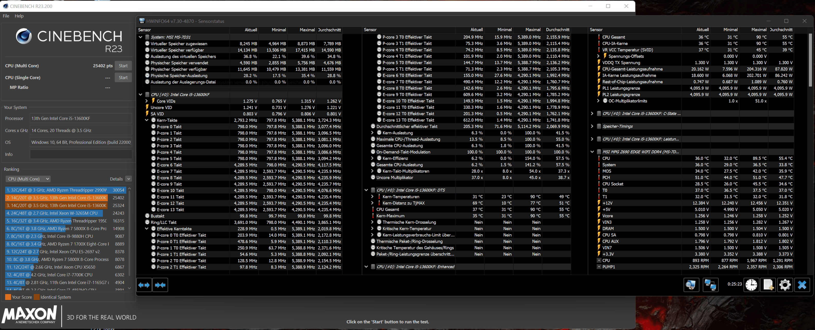815x330 pixels.
Task: Expand Core VIDs row
Action: [147, 101]
